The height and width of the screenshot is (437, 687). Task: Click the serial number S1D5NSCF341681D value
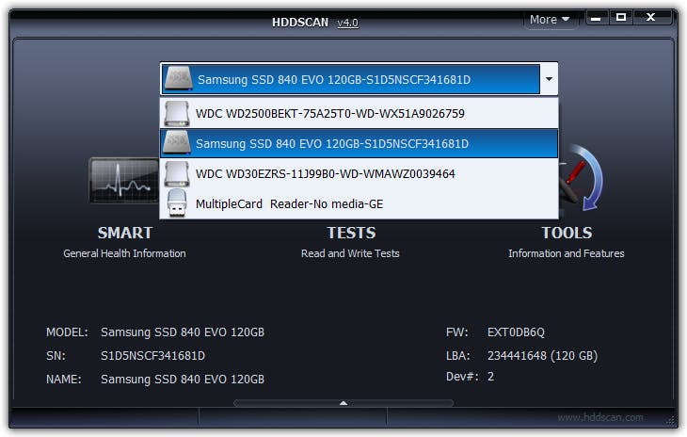pyautogui.click(x=152, y=355)
